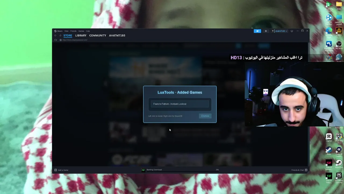Screen dimensions: 344x194
Task: Open the Friends menu
Action: click(73, 31)
